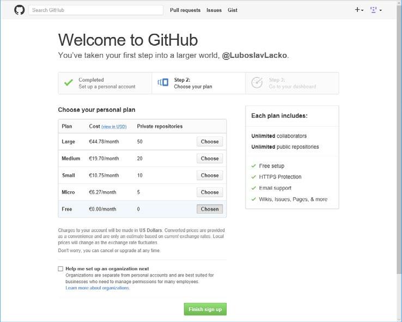Choose the Large plan

[x=210, y=142]
